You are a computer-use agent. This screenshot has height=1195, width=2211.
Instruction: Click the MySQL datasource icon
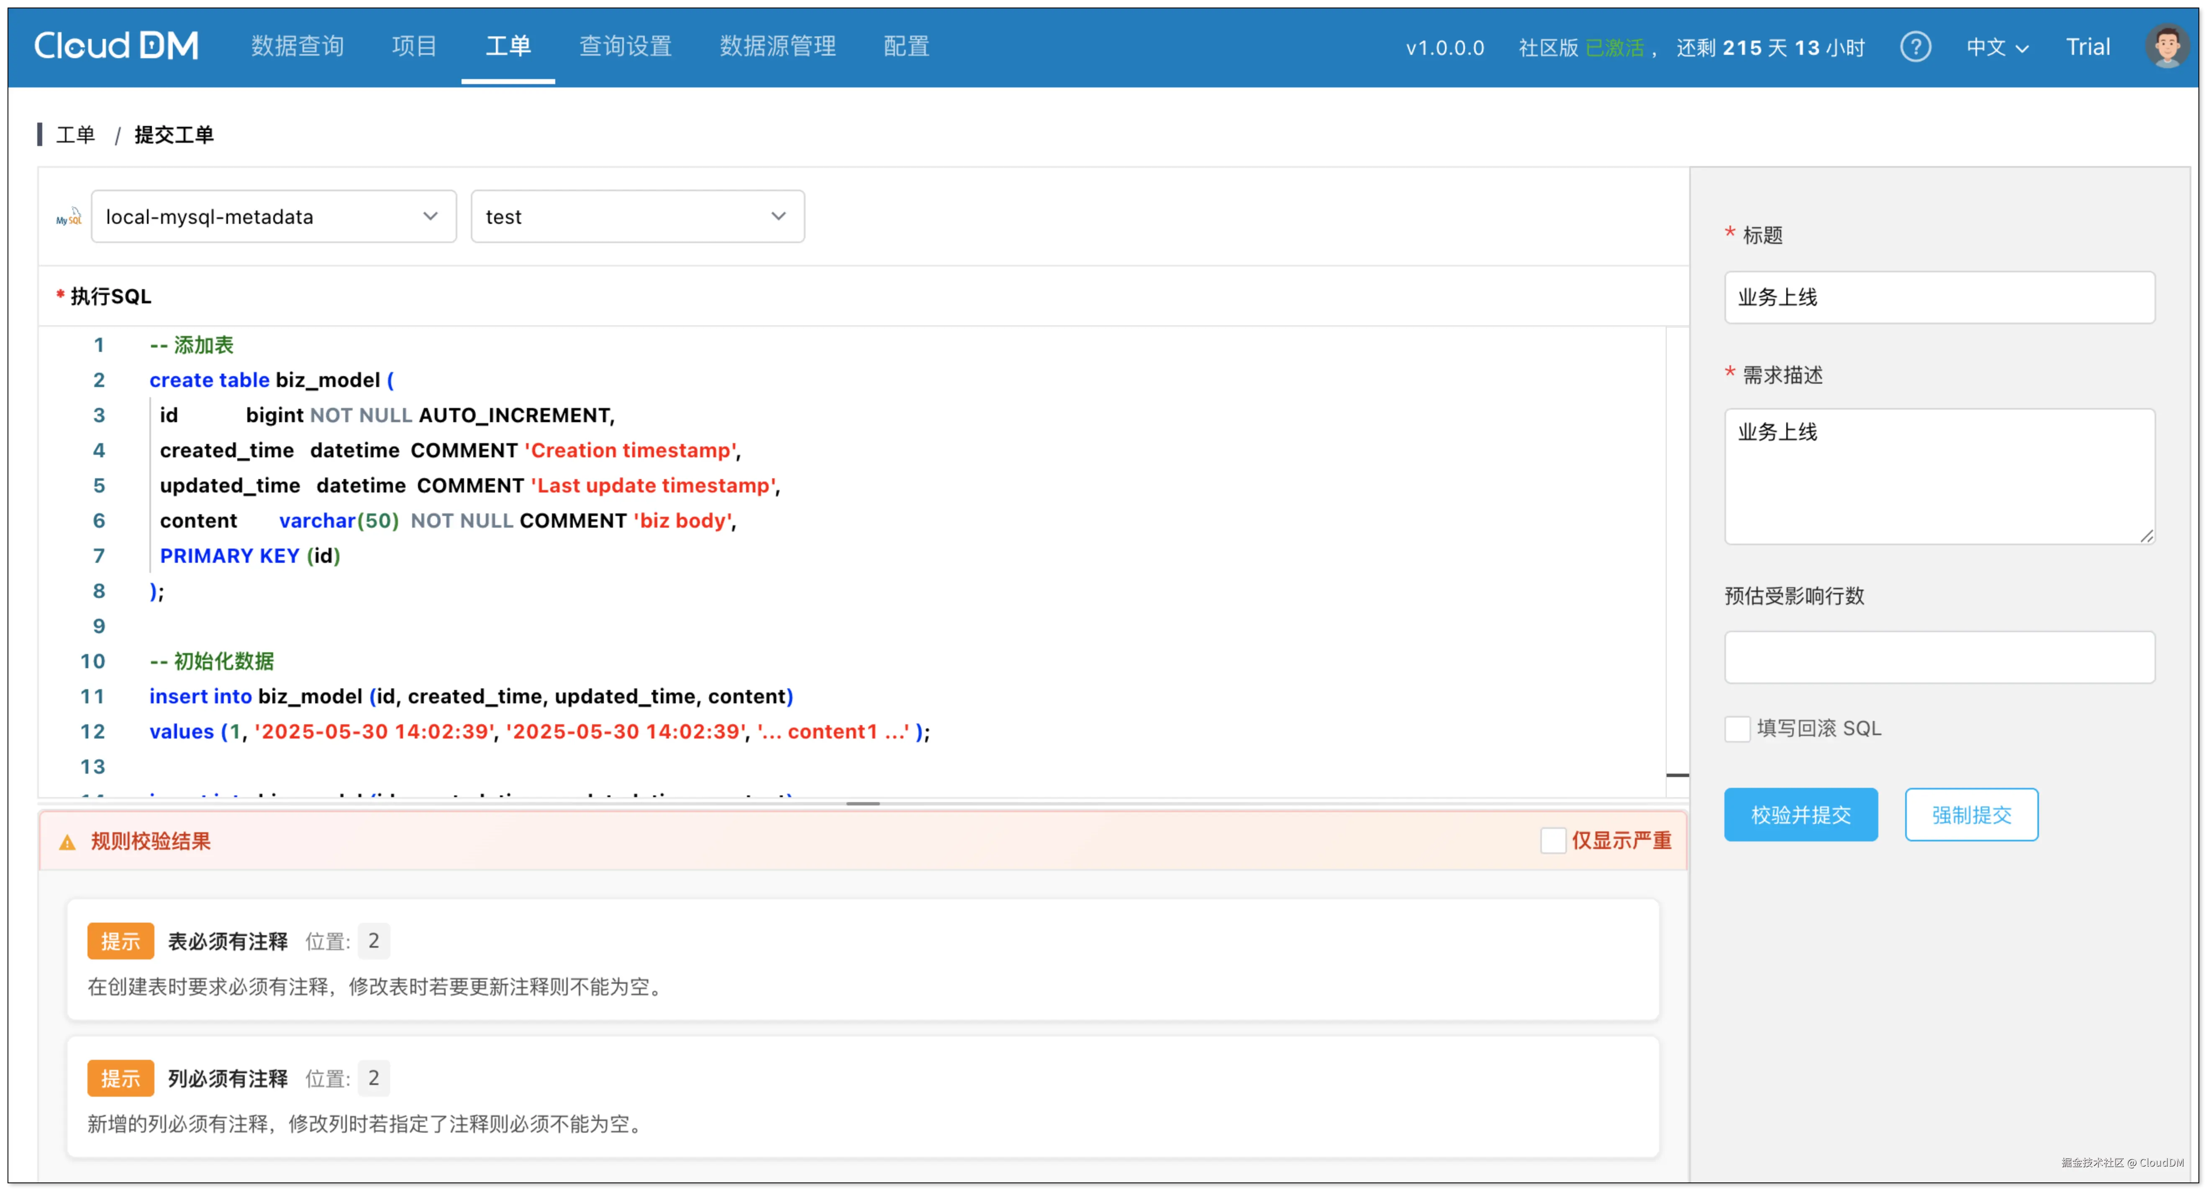pyautogui.click(x=69, y=217)
